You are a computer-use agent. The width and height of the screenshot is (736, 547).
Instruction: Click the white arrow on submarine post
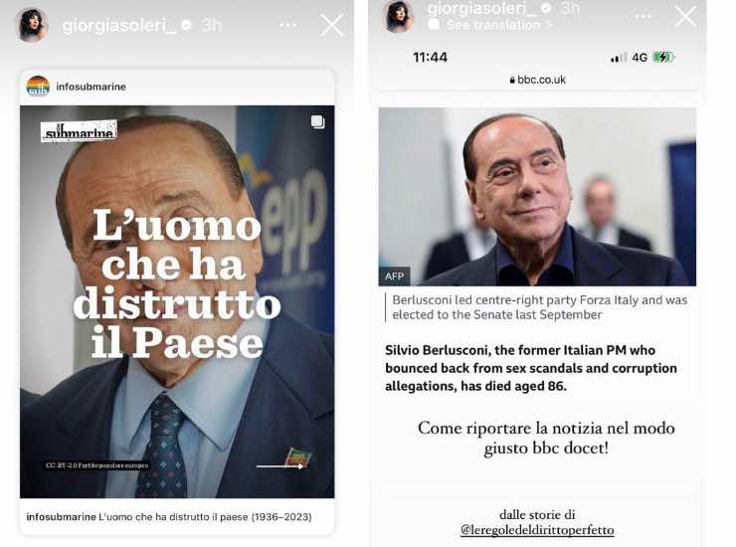tap(280, 466)
